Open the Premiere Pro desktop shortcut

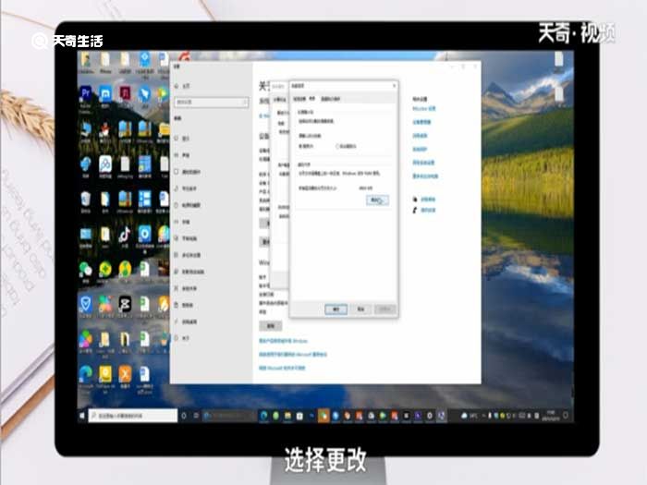85,95
